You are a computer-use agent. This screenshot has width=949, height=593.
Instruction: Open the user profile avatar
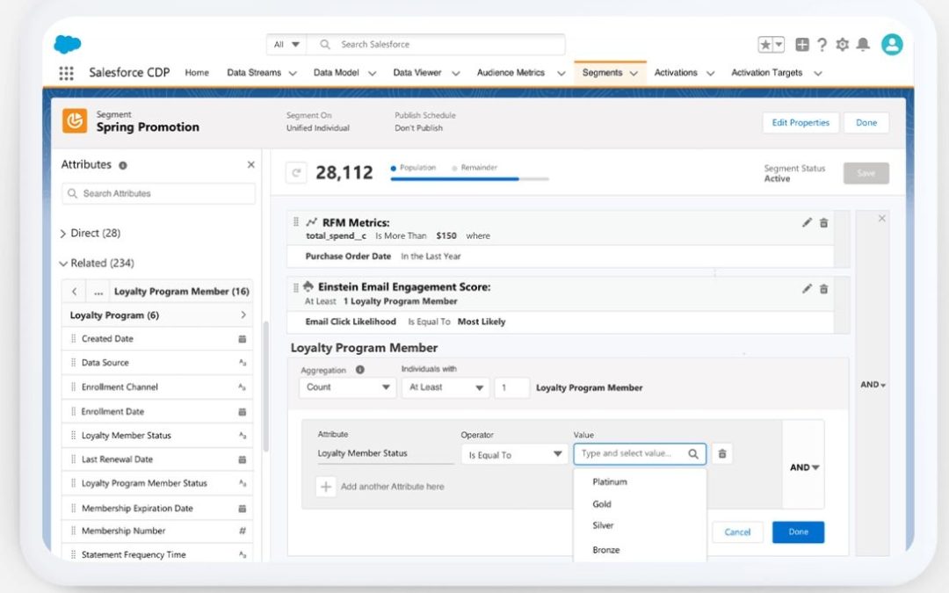pos(892,44)
